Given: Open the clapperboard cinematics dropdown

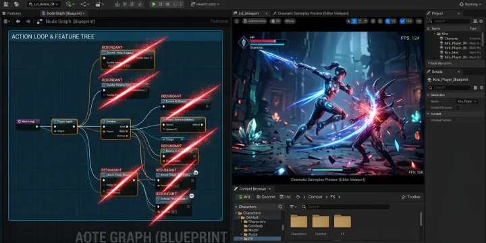Looking at the screenshot, I should click(x=100, y=4).
